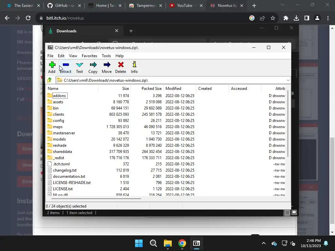Click the Copy toolbar icon

coord(93,67)
